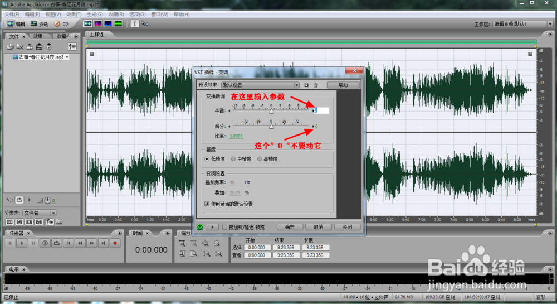Open 传送器 panel options arrow
The height and width of the screenshot is (304, 557).
coord(120,233)
